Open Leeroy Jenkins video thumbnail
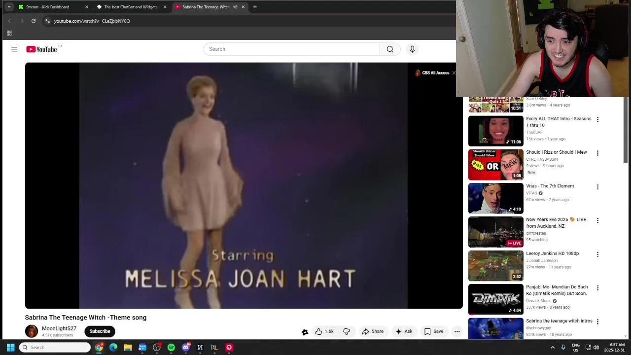This screenshot has width=631, height=355. (x=495, y=266)
